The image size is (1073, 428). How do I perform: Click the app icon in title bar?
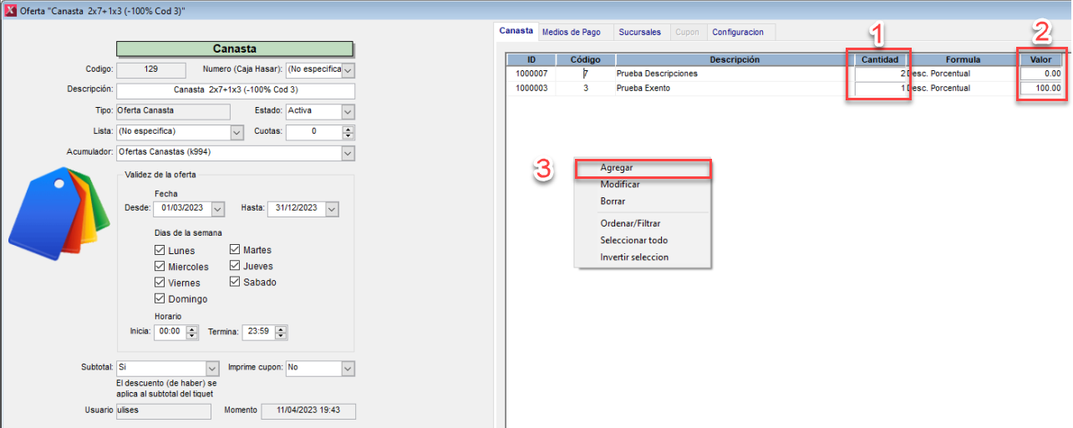coord(10,10)
